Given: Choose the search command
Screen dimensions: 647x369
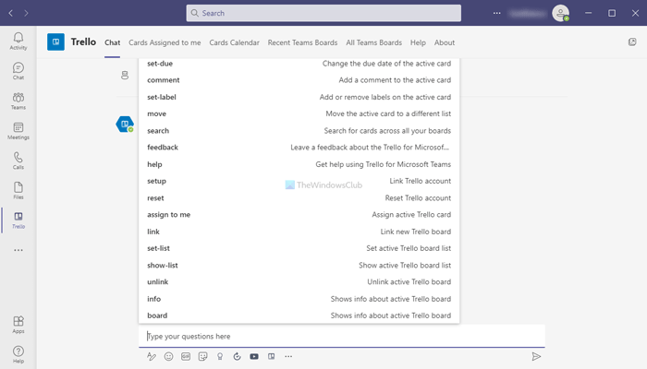Looking at the screenshot, I should click(x=299, y=131).
